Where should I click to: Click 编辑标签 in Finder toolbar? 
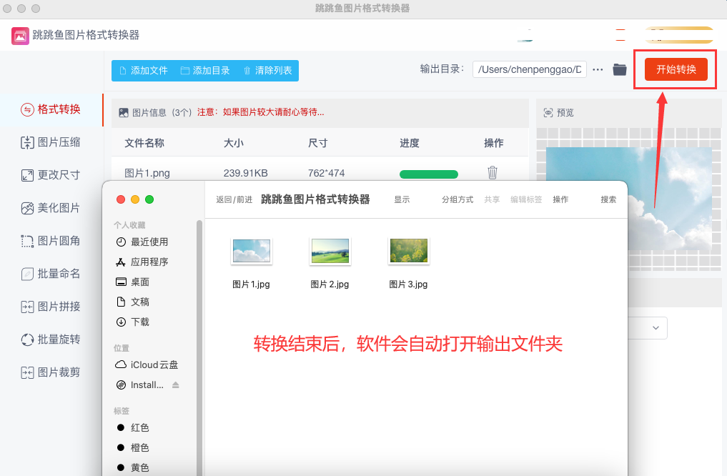click(526, 199)
